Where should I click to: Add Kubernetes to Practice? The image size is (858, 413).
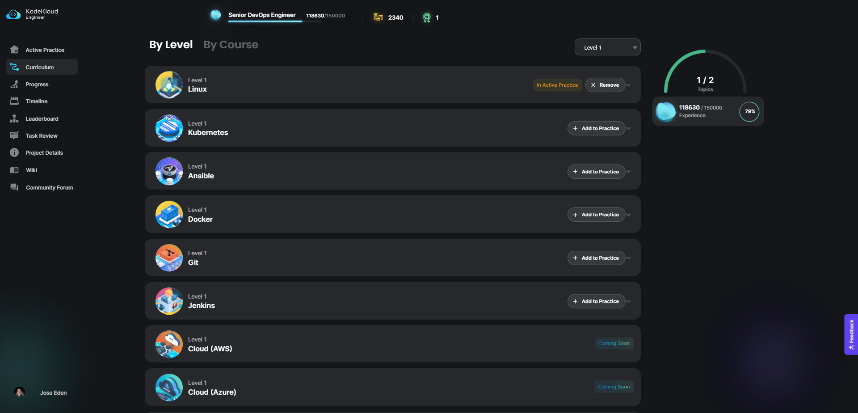tap(596, 128)
